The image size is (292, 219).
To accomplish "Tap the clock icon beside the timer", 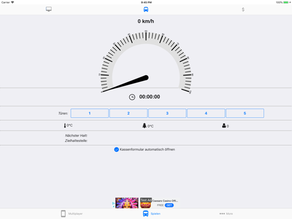I will coord(132,97).
